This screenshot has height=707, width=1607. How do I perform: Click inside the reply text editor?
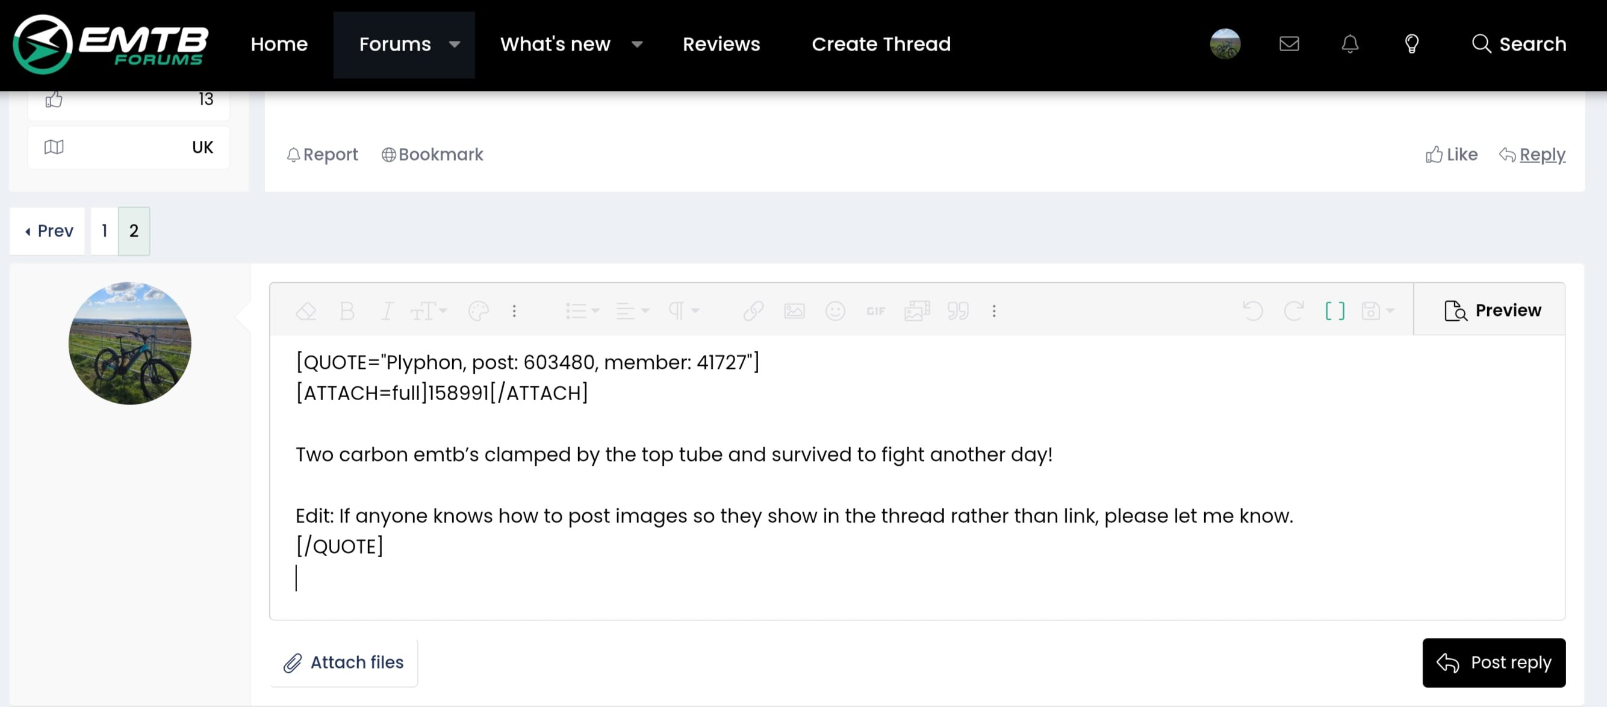[917, 477]
